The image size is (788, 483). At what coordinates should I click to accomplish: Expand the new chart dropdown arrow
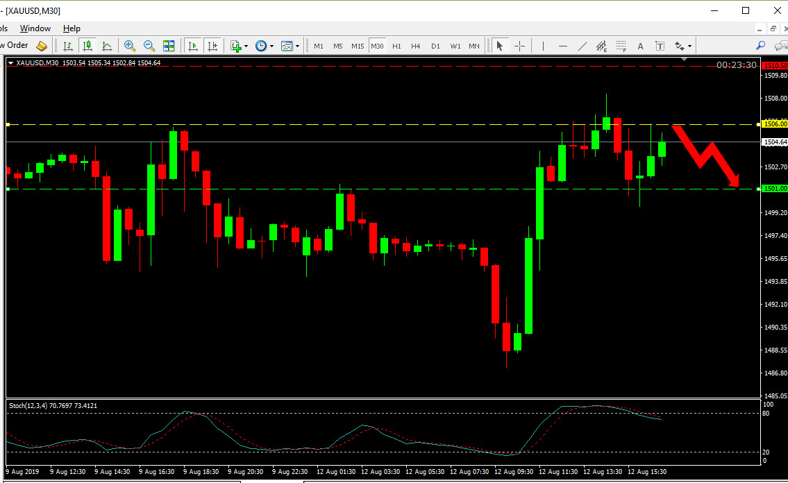pyautogui.click(x=246, y=46)
